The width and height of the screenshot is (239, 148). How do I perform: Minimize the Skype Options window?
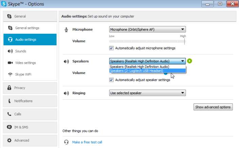pos(207,4)
